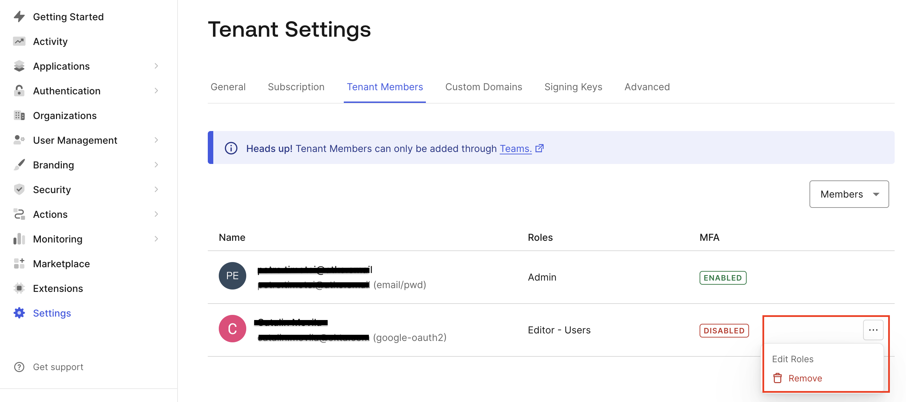Click the Name column header

coord(232,237)
